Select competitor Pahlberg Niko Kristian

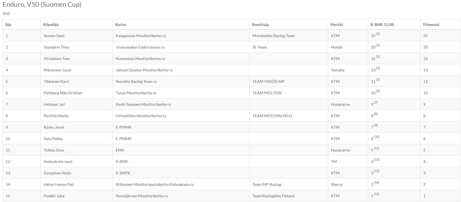tap(63, 93)
